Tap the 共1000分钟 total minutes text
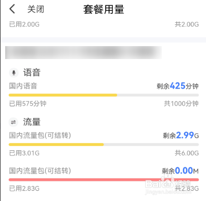 (181, 104)
